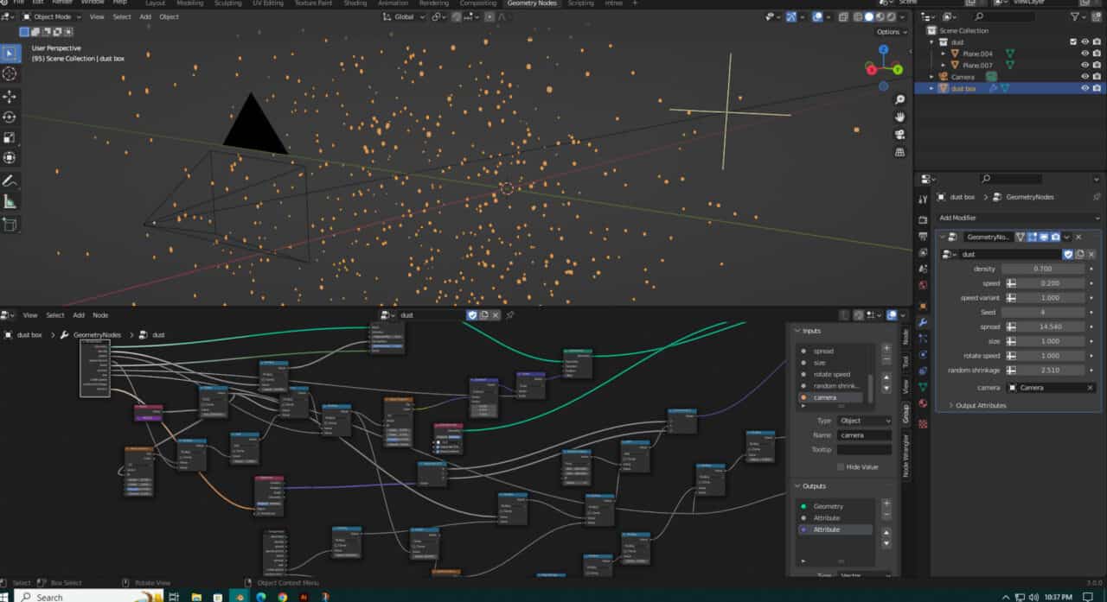This screenshot has width=1107, height=602.
Task: Switch to the Scripting workspace tab
Action: 580,3
